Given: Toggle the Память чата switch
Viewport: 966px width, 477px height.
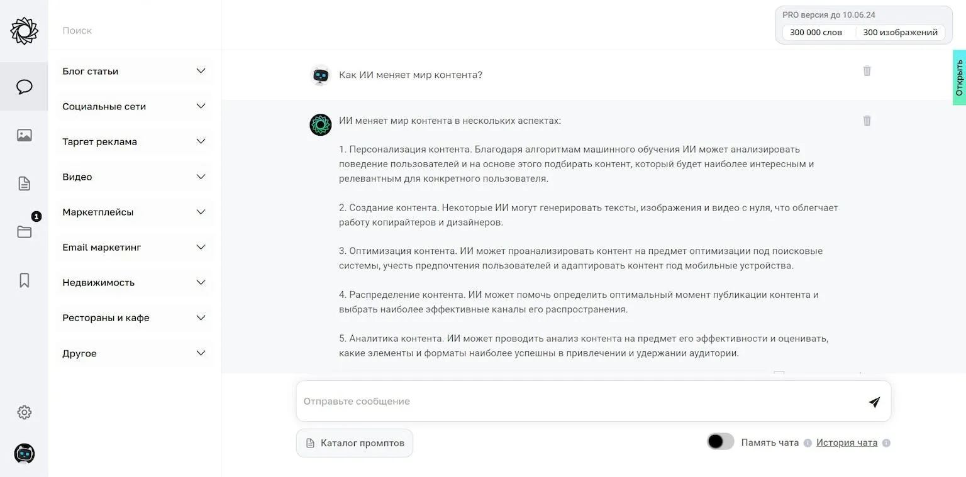Looking at the screenshot, I should pyautogui.click(x=720, y=442).
